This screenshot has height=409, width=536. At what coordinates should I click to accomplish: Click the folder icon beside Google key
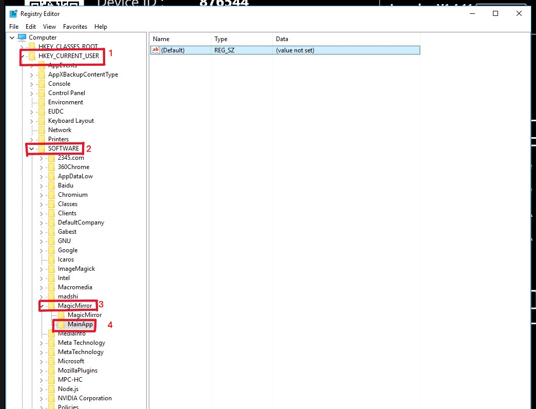click(51, 250)
